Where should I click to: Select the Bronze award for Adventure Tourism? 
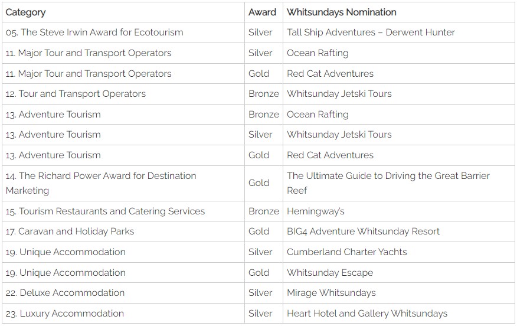[264, 115]
